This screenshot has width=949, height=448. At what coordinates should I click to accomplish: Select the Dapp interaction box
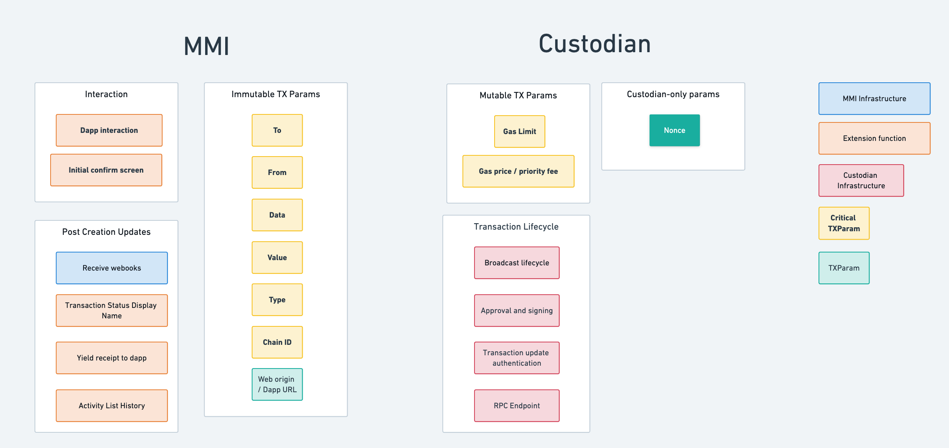coord(109,130)
